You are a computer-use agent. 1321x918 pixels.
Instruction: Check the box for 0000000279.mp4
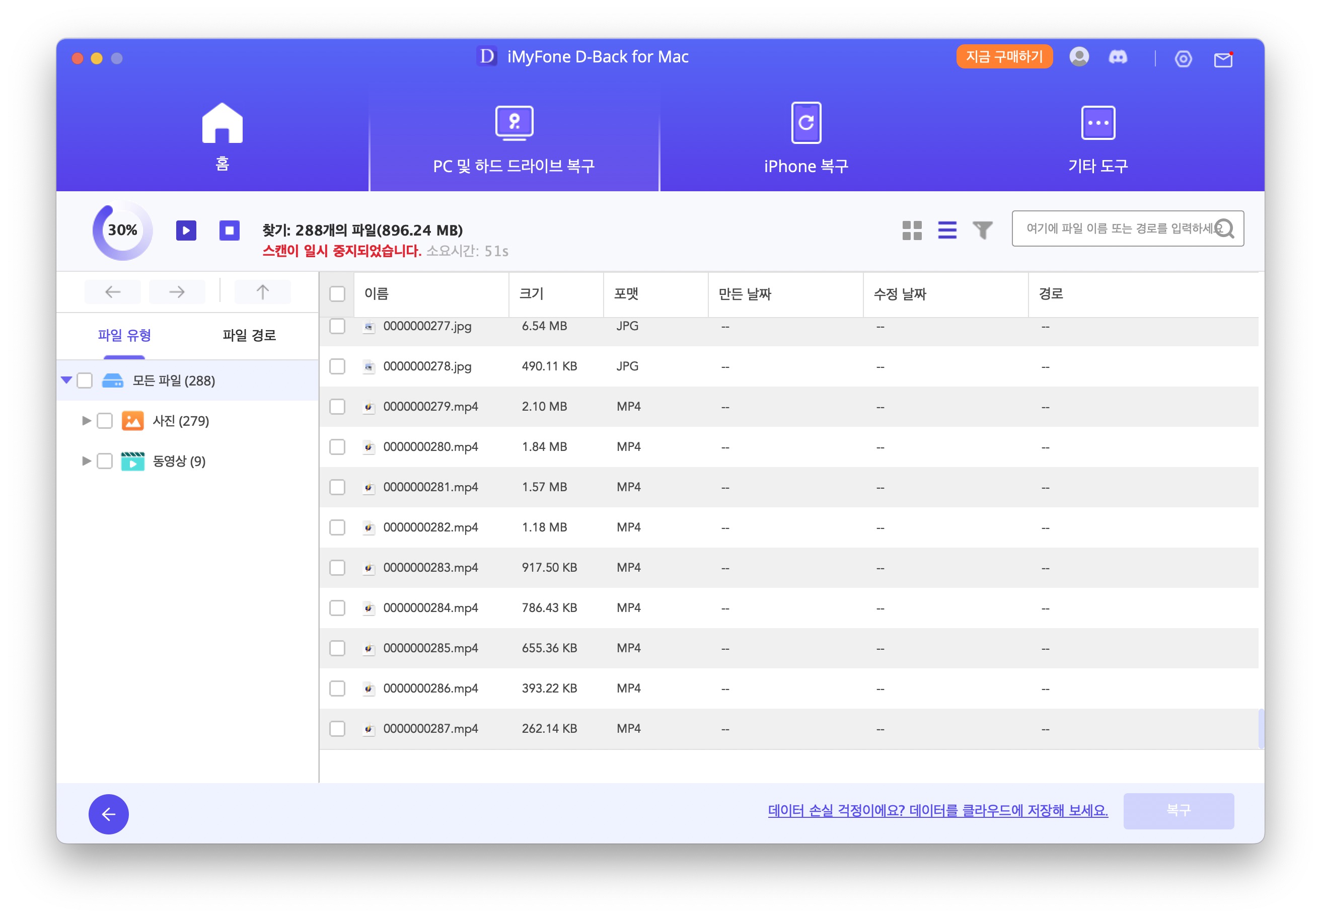click(337, 407)
